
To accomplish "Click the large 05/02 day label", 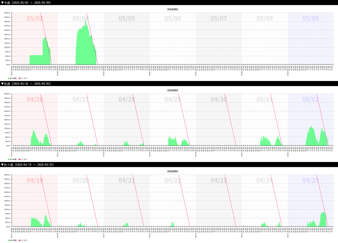I will click(x=311, y=100).
